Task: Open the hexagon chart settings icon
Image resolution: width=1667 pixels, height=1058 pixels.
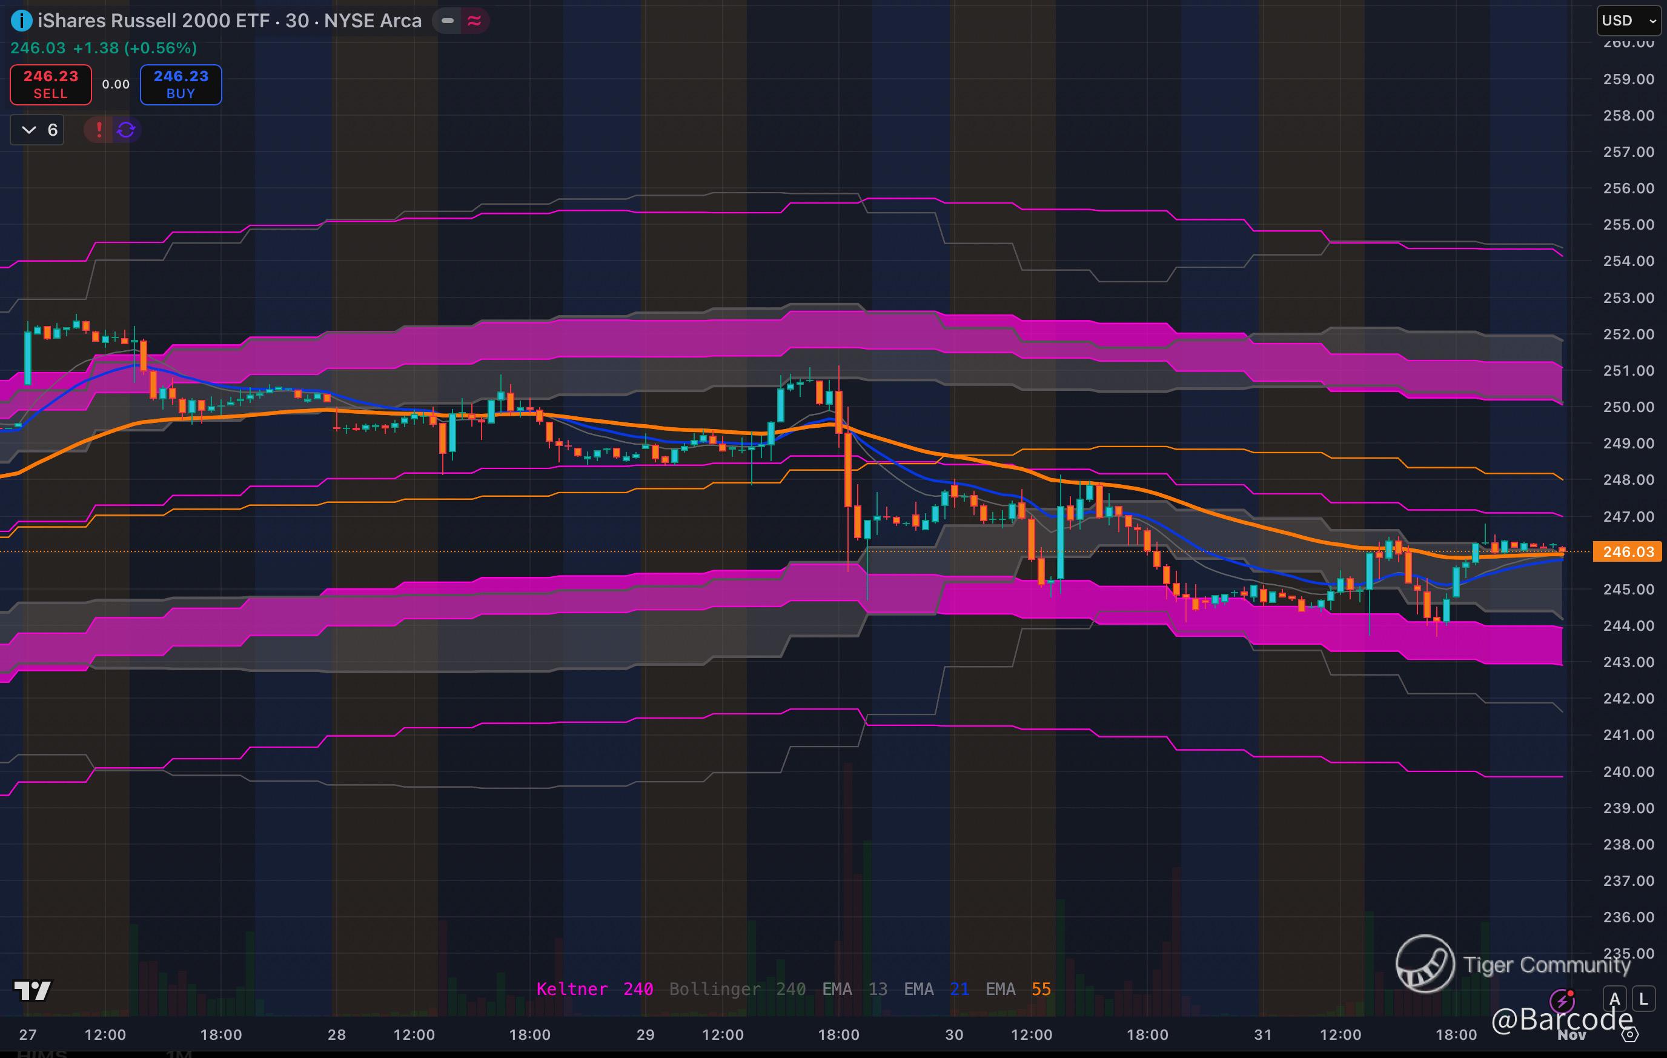Action: [1629, 1034]
